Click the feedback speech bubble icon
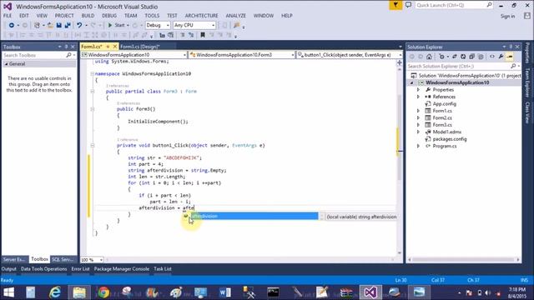Image resolution: width=534 pixels, height=300 pixels. click(408, 5)
